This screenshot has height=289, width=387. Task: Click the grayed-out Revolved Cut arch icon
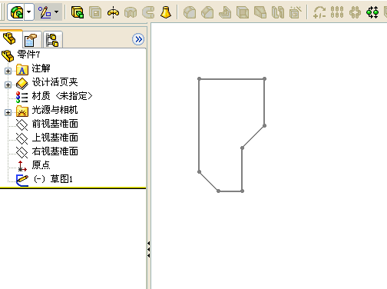click(x=131, y=12)
